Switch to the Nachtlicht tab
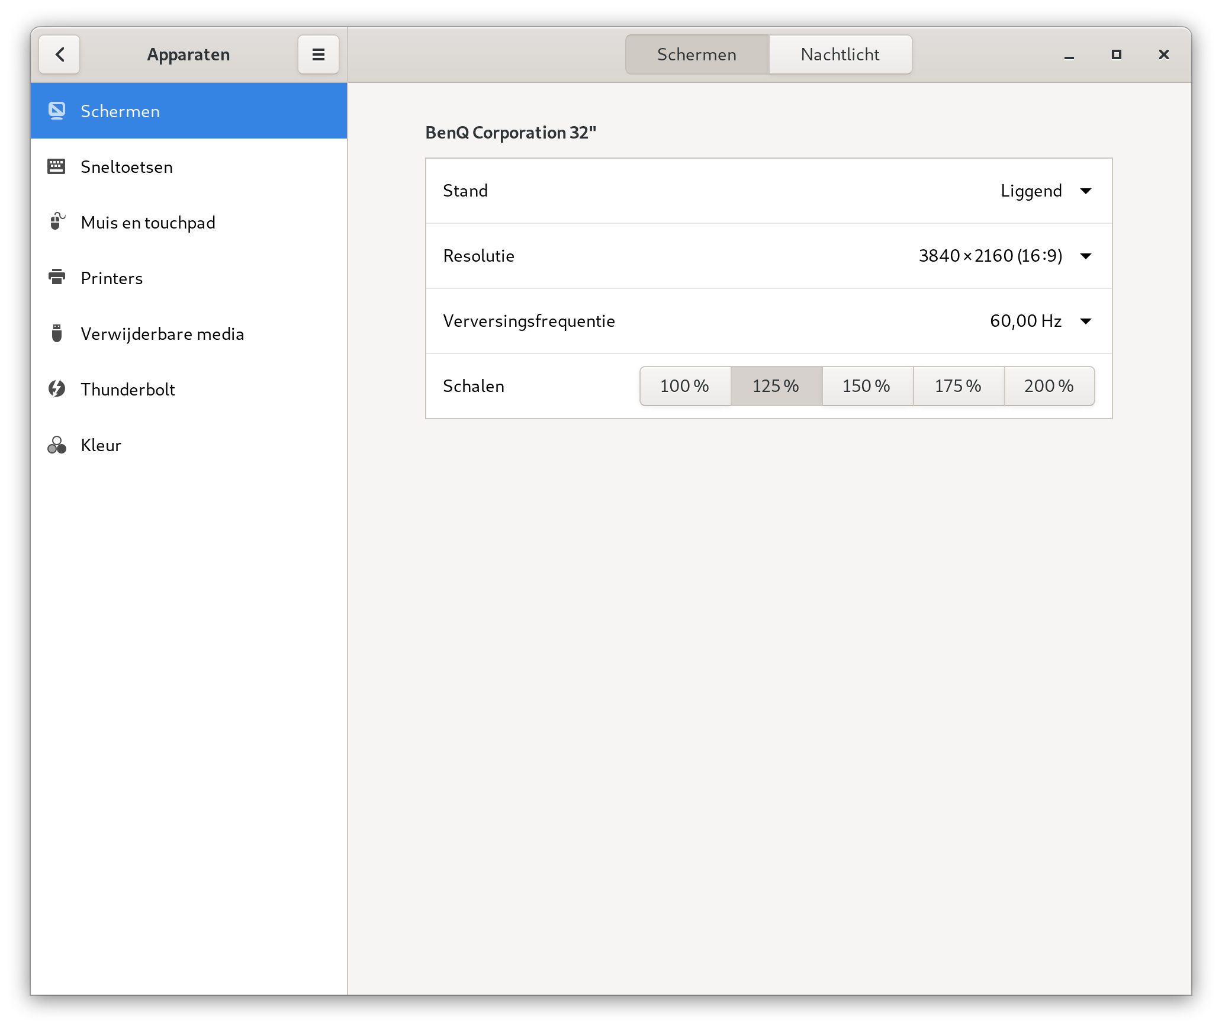 click(840, 54)
